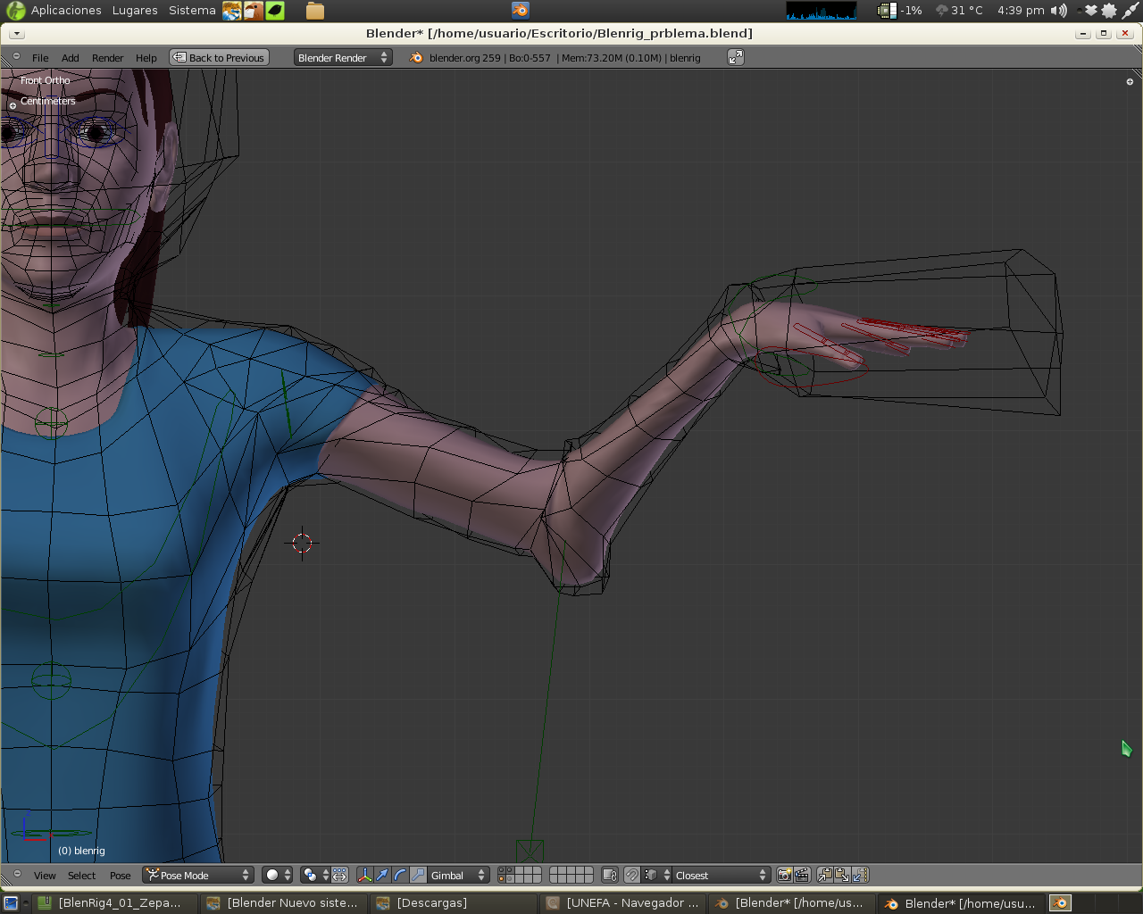Toggle lock camera and layers to scene

(610, 875)
